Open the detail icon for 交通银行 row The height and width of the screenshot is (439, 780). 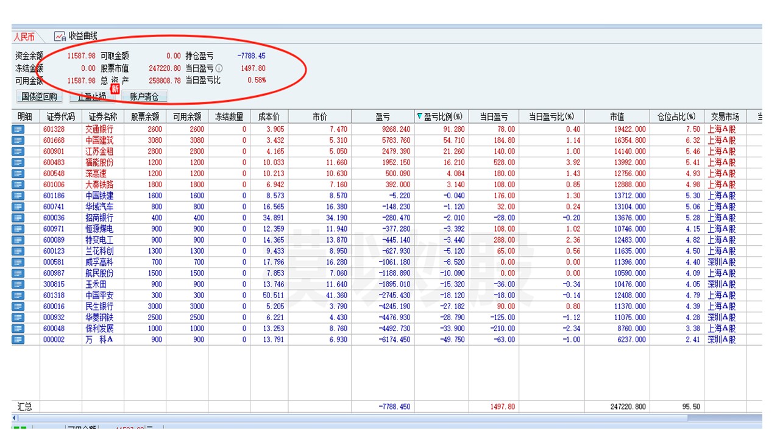(18, 129)
